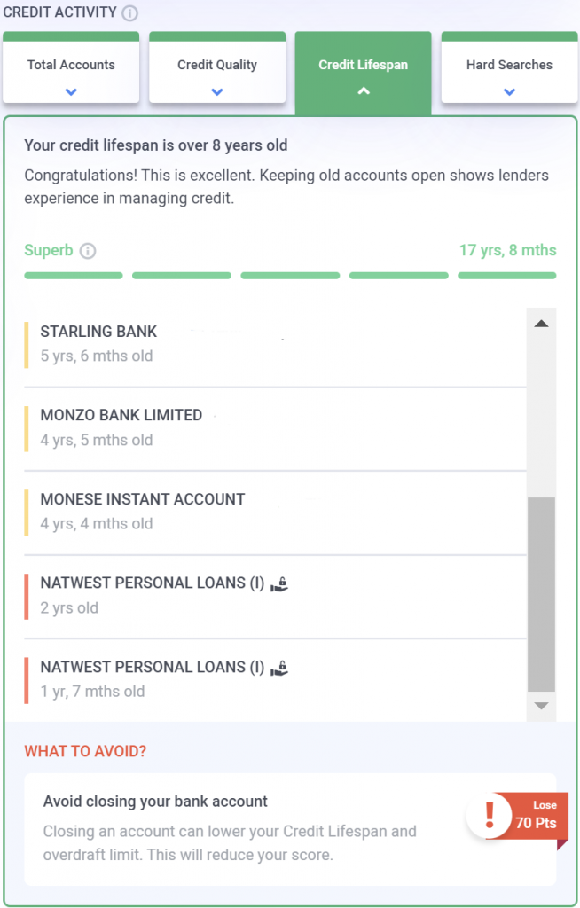The height and width of the screenshot is (908, 580).
Task: Select the Credit Quality tab
Action: coord(217,66)
